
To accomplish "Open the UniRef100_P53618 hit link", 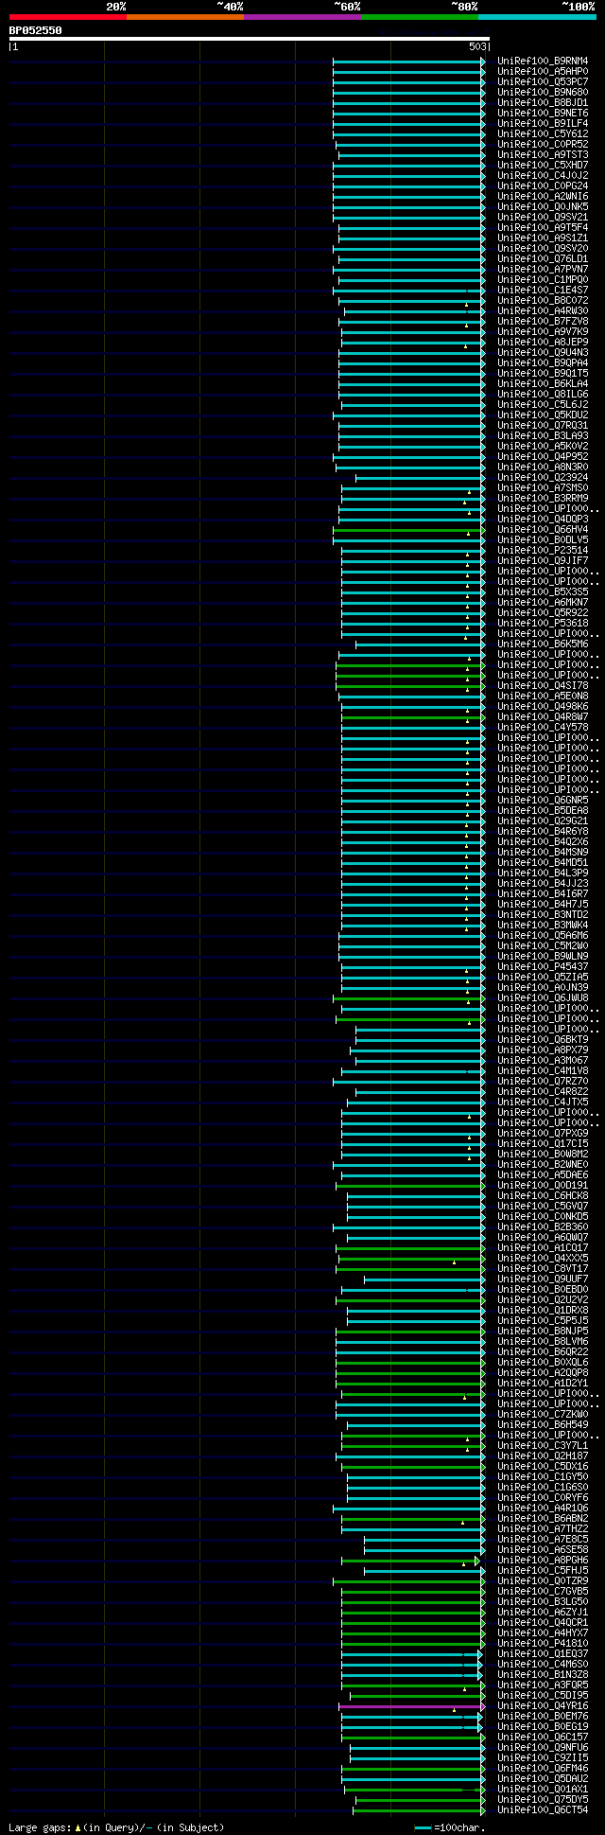I will 543,624.
